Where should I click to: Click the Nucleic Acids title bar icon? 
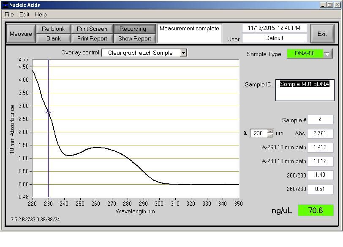(x=5, y=5)
